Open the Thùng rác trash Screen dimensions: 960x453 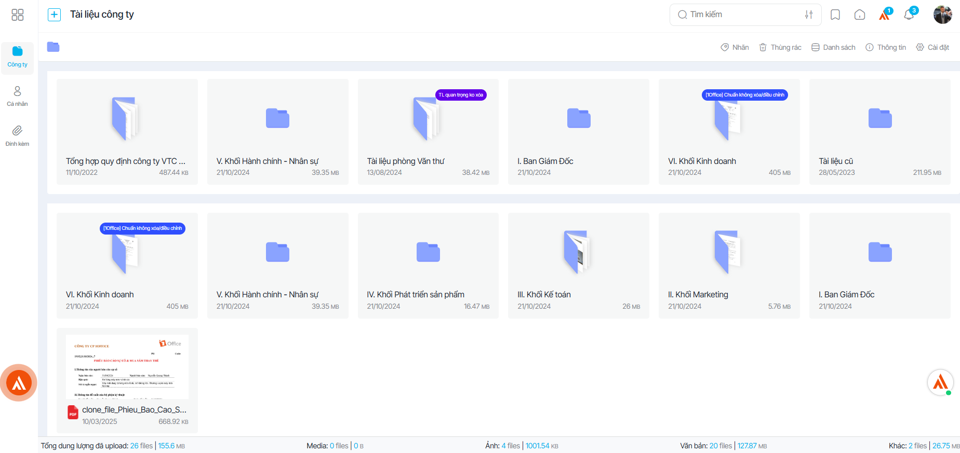tap(780, 47)
